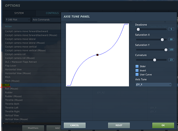178x131 pixels.
Task: Click the Saturation Y slider handle
Action: click(x=166, y=50)
